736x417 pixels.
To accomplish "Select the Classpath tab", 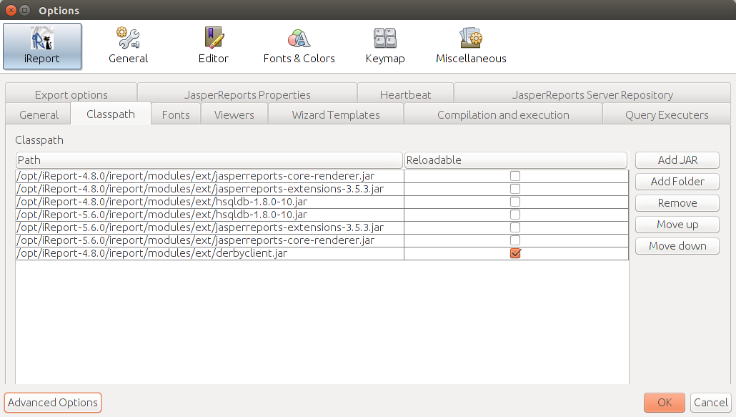I will click(111, 114).
